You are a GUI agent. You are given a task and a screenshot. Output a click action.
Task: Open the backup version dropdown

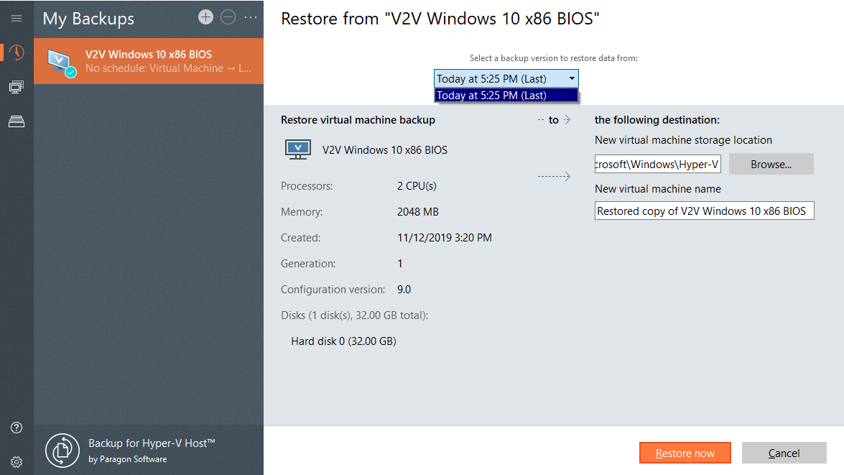click(573, 78)
